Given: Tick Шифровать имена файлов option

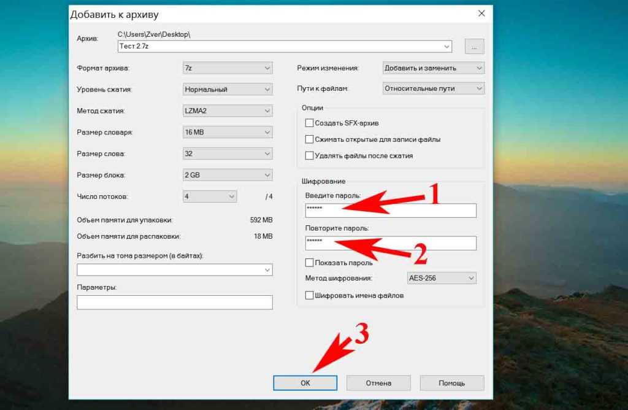Looking at the screenshot, I should (x=309, y=295).
